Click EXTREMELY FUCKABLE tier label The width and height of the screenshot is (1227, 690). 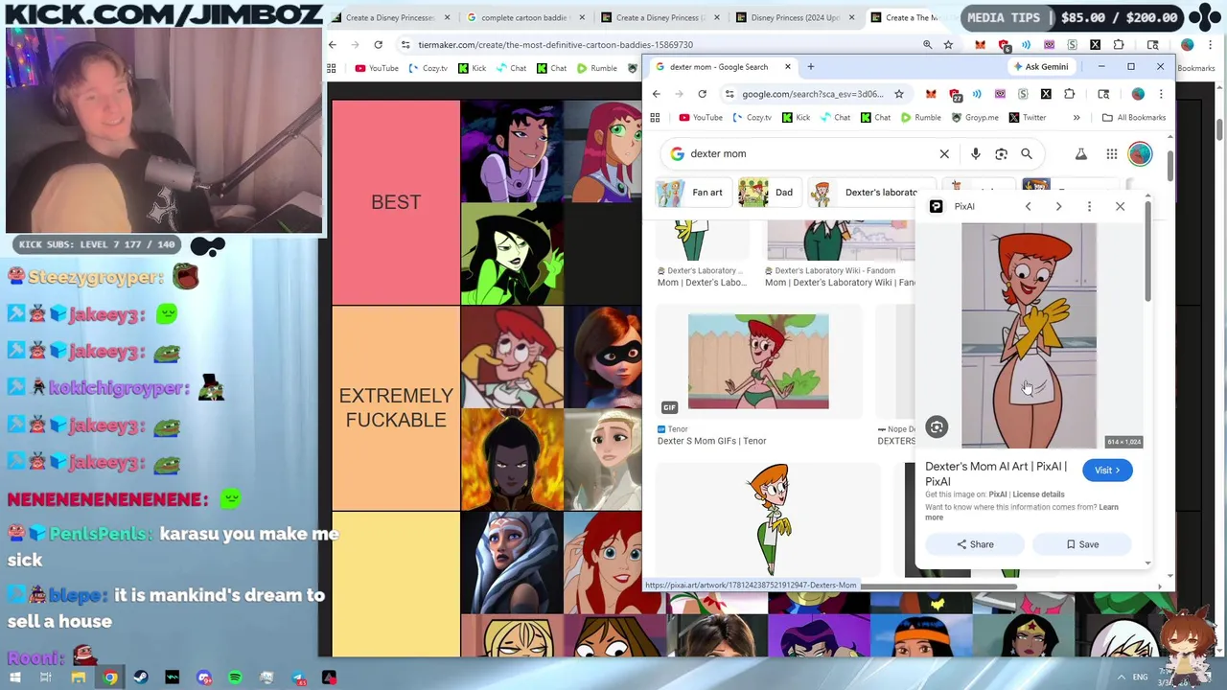coord(396,407)
